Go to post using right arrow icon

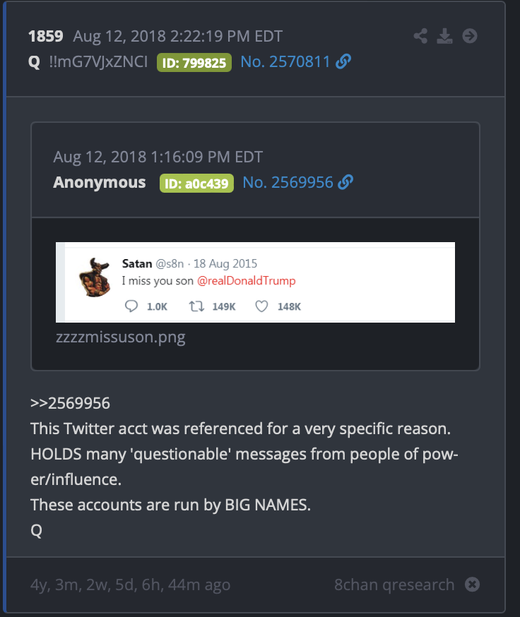pos(470,36)
